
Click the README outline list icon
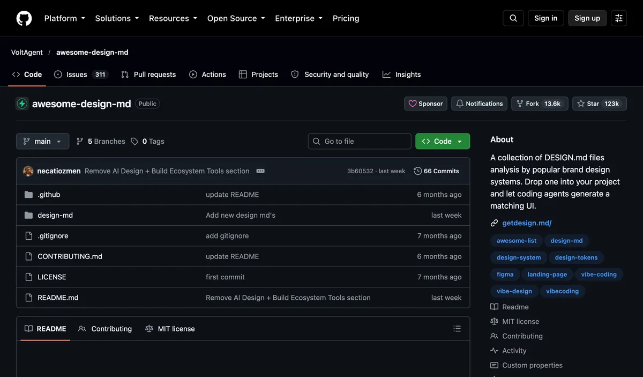[x=457, y=329]
